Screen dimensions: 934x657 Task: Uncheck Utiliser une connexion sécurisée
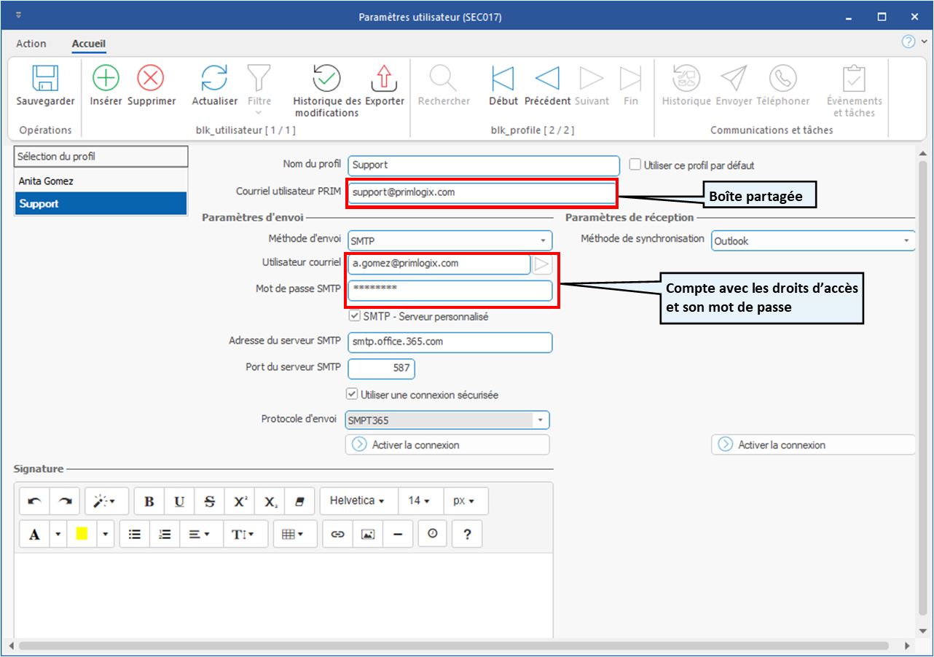coord(354,394)
